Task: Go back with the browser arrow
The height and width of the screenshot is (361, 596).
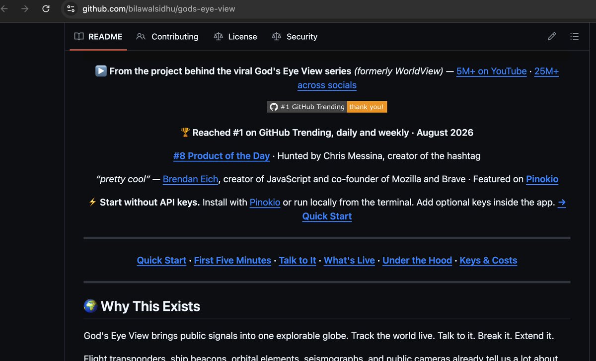Action: click(x=4, y=8)
